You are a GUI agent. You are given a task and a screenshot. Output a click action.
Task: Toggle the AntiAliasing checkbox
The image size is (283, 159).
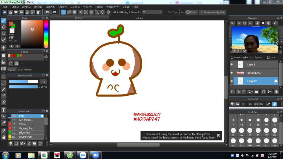pyautogui.click(x=114, y=12)
